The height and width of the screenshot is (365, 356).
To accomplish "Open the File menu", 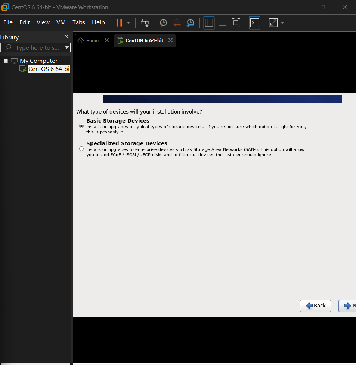I will tap(8, 22).
